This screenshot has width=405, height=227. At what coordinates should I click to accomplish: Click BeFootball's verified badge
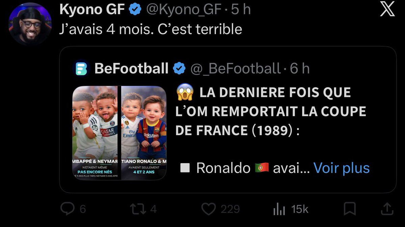pyautogui.click(x=179, y=69)
